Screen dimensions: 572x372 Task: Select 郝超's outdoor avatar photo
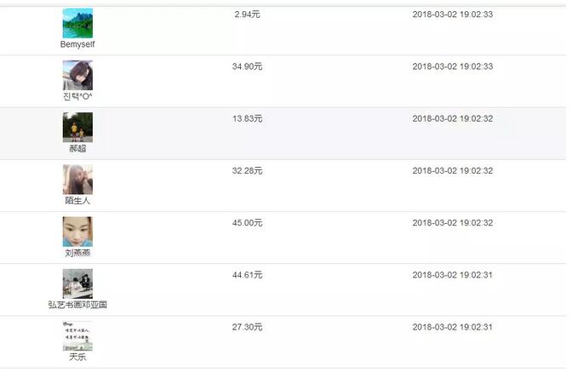click(x=77, y=128)
